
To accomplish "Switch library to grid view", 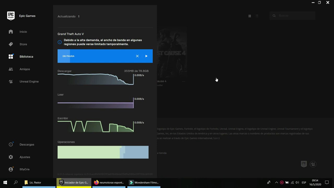I will pos(250,16).
